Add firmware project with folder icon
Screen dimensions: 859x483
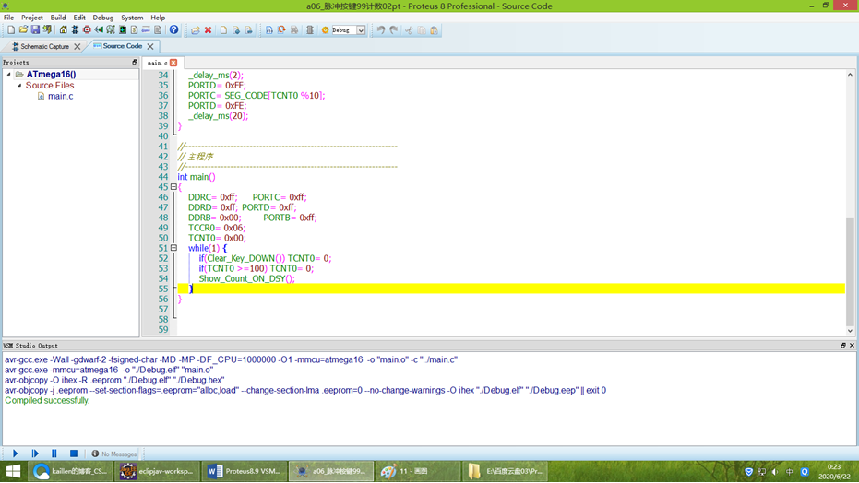(x=195, y=30)
